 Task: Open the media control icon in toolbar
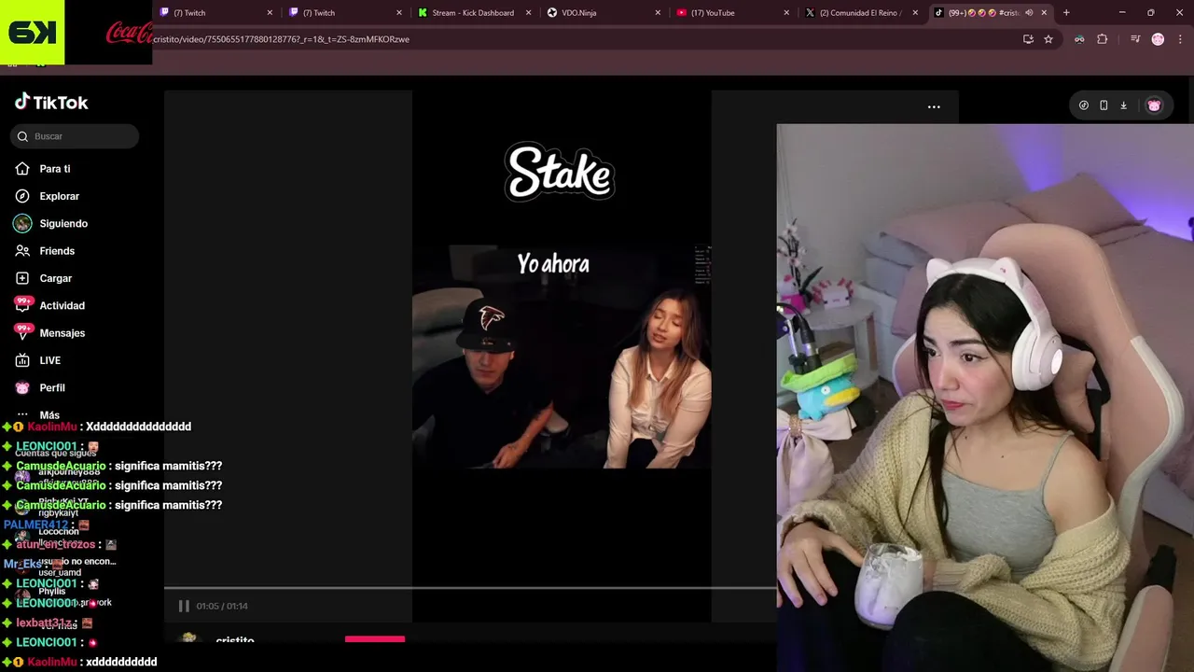tap(1135, 39)
